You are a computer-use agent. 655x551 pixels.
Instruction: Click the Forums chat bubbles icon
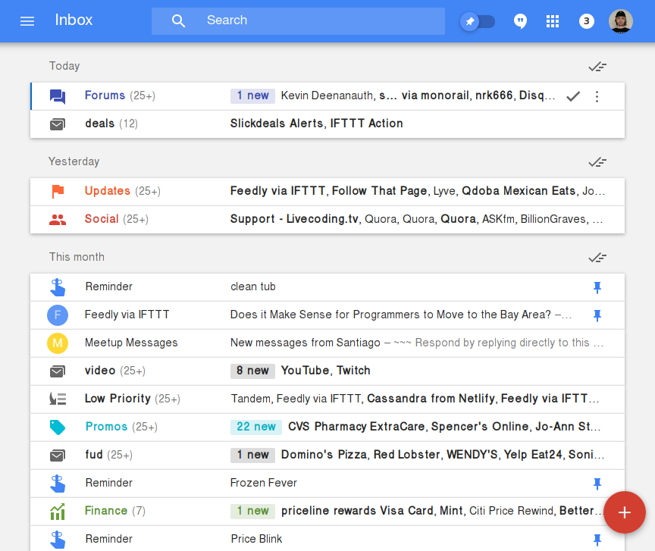point(58,96)
